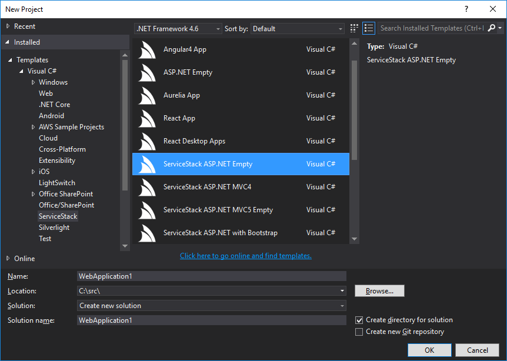The width and height of the screenshot is (507, 361).
Task: Select the Extensibility category
Action: coord(57,161)
